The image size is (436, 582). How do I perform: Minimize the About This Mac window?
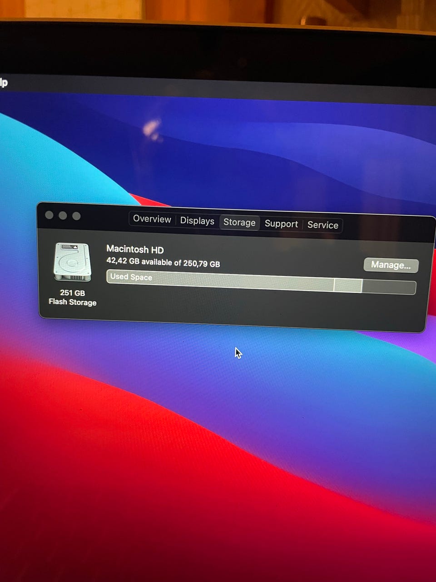(63, 216)
